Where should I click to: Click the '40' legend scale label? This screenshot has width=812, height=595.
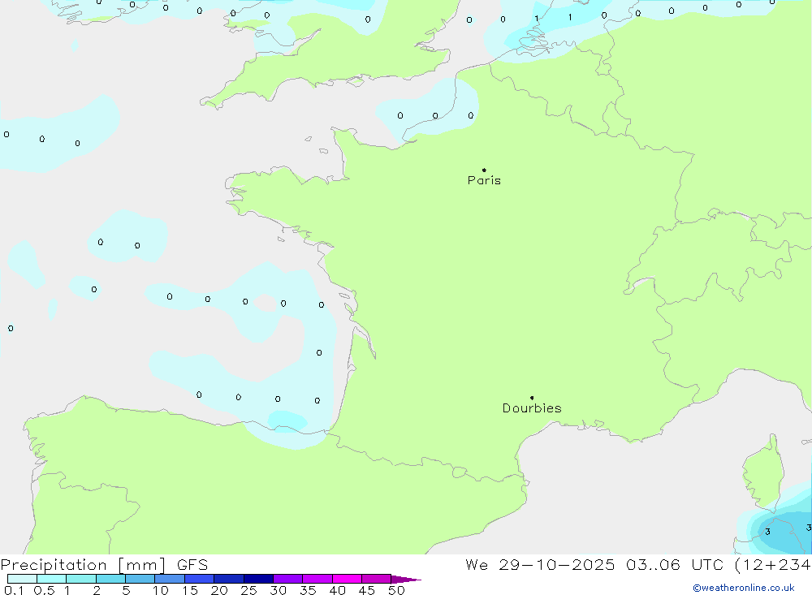tap(337, 590)
